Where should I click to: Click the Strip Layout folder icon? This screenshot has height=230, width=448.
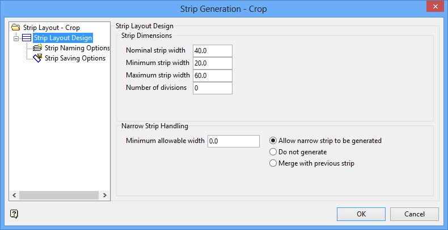pyautogui.click(x=16, y=28)
